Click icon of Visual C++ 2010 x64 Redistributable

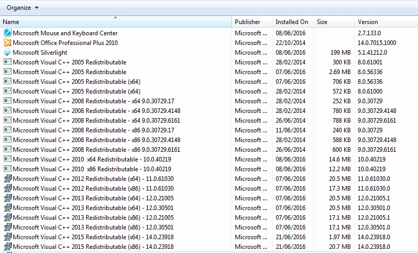(8, 159)
